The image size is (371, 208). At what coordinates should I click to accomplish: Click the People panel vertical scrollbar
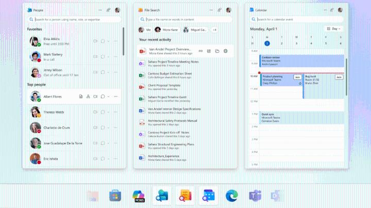123,41
